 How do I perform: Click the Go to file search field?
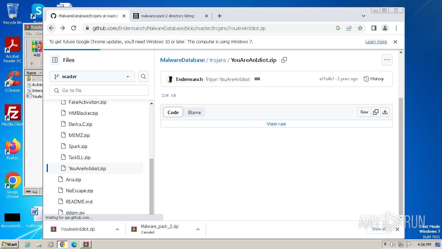(x=99, y=90)
